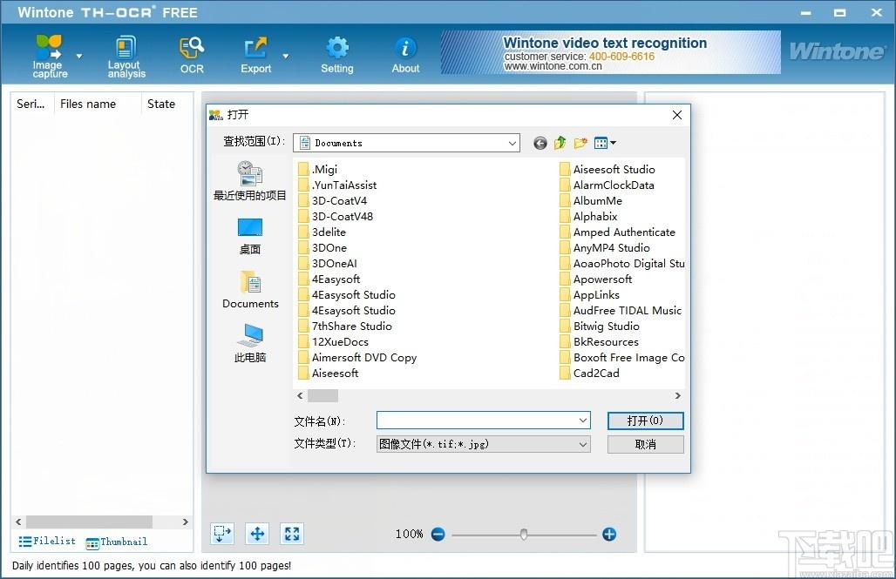Image resolution: width=896 pixels, height=579 pixels.
Task: Select the 3DOne folder
Action: tap(322, 248)
